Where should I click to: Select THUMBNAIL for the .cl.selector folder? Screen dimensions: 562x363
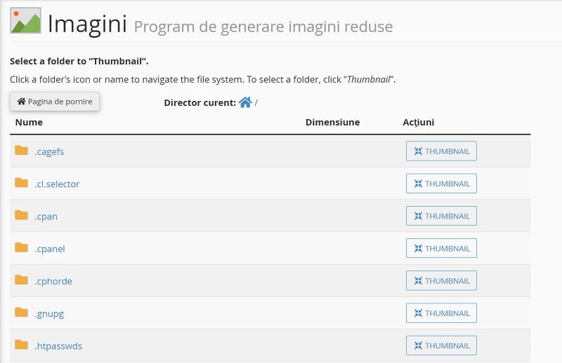point(441,184)
